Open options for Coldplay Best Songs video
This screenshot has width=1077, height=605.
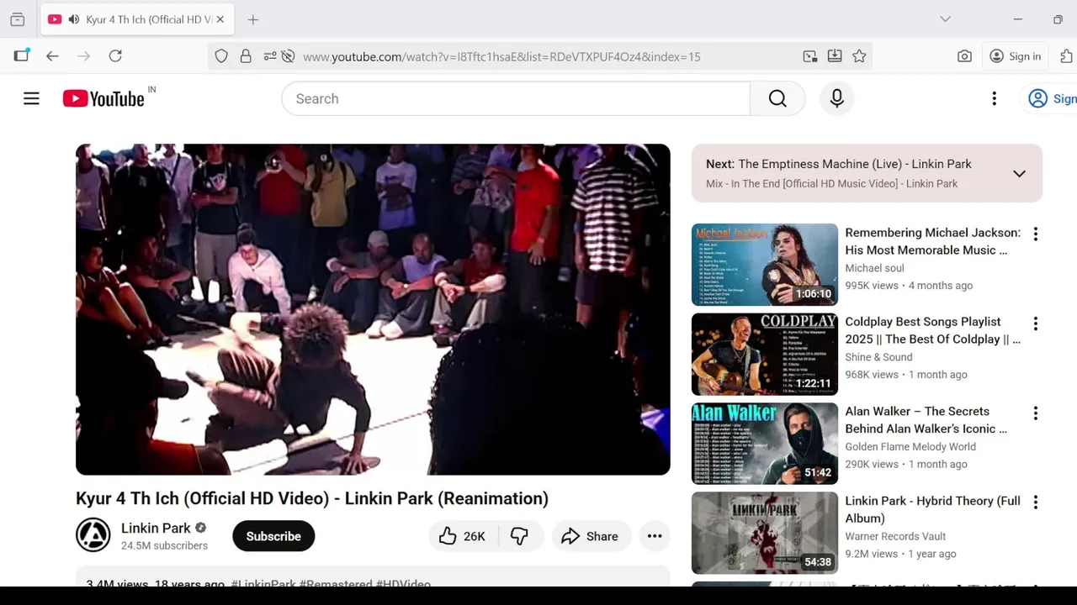coord(1035,324)
